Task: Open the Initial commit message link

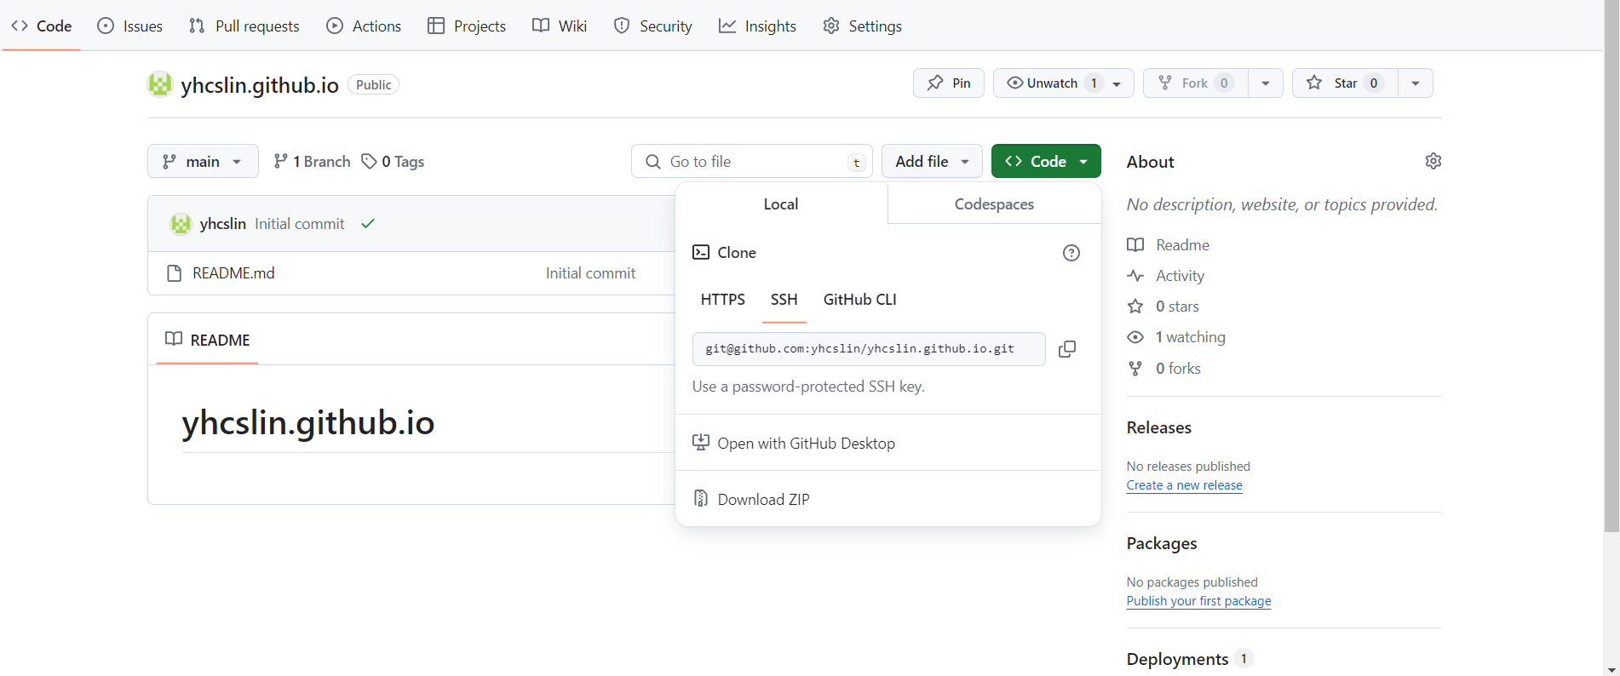Action: pos(300,224)
